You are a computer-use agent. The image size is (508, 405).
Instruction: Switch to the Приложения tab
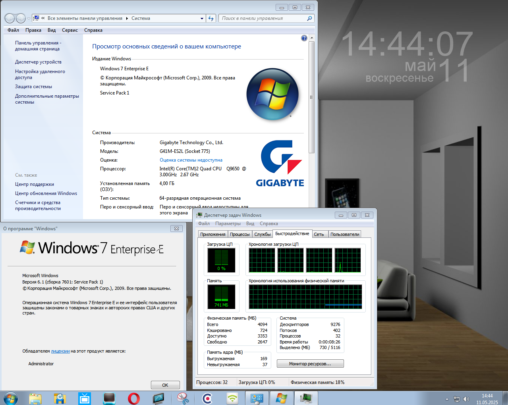(213, 234)
